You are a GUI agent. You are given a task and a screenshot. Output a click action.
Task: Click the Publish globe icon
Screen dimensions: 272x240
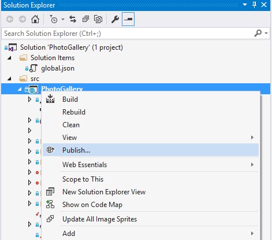(50, 150)
